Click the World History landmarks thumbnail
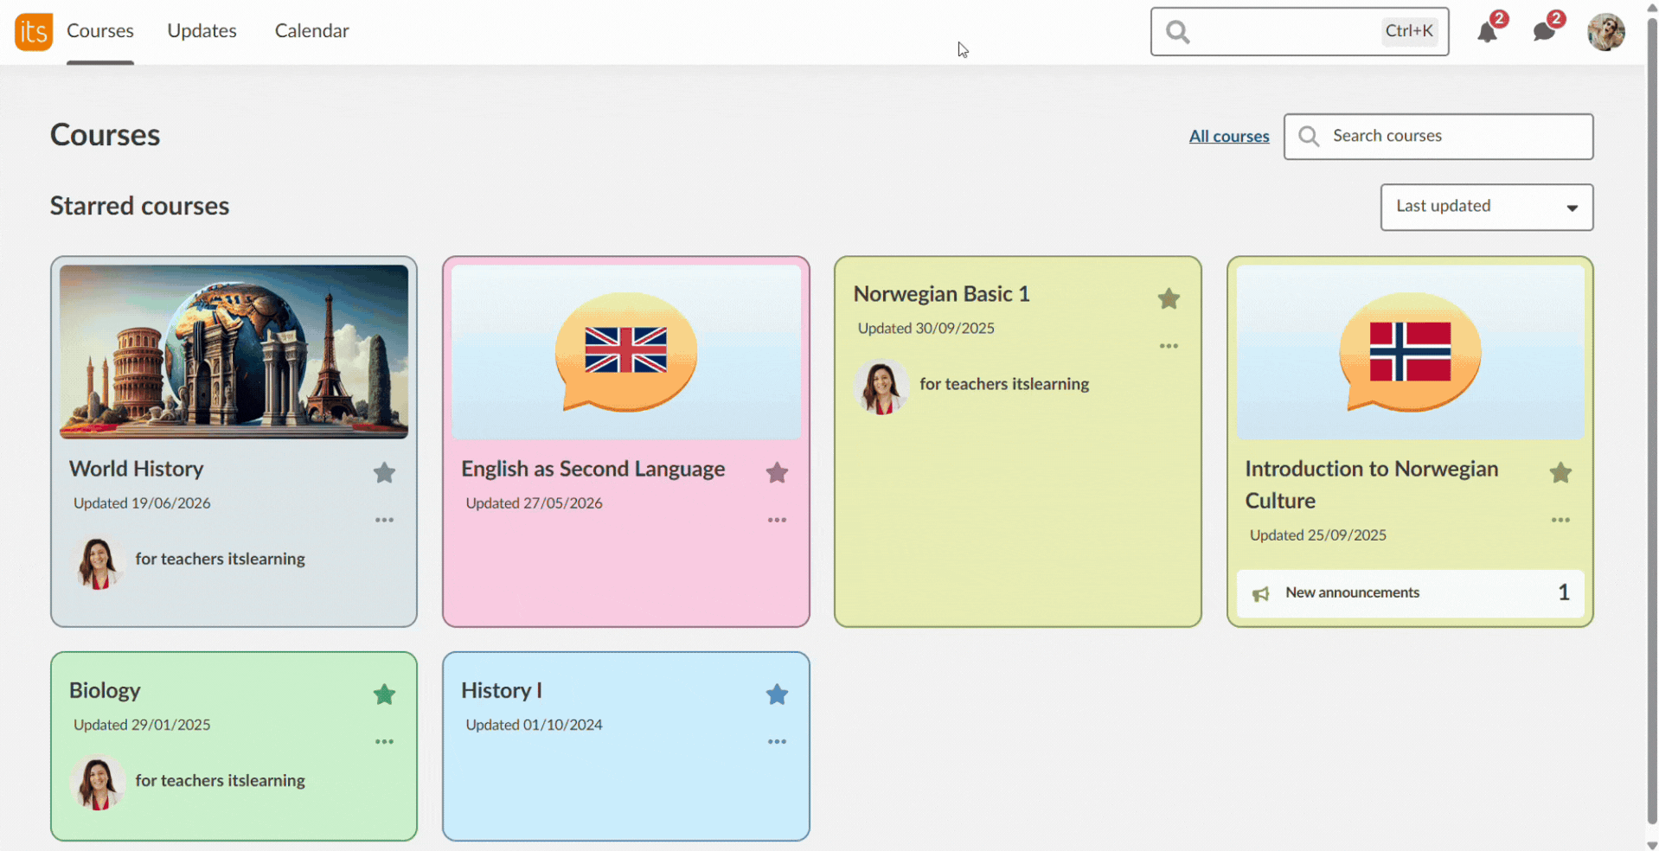 [234, 352]
